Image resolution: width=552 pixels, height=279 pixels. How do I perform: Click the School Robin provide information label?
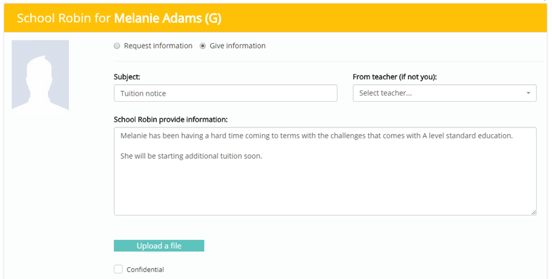(x=170, y=119)
